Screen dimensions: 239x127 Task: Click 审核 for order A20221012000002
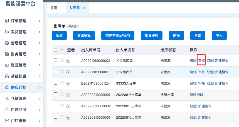201,61
